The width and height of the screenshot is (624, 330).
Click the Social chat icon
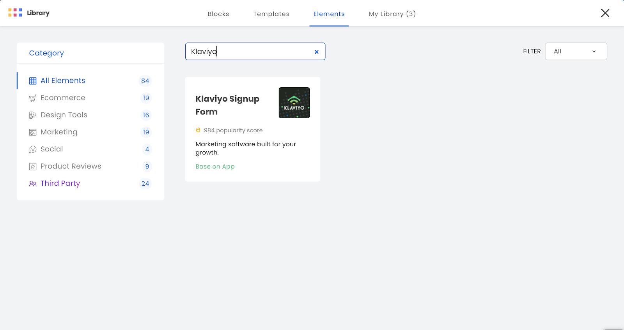(x=33, y=149)
